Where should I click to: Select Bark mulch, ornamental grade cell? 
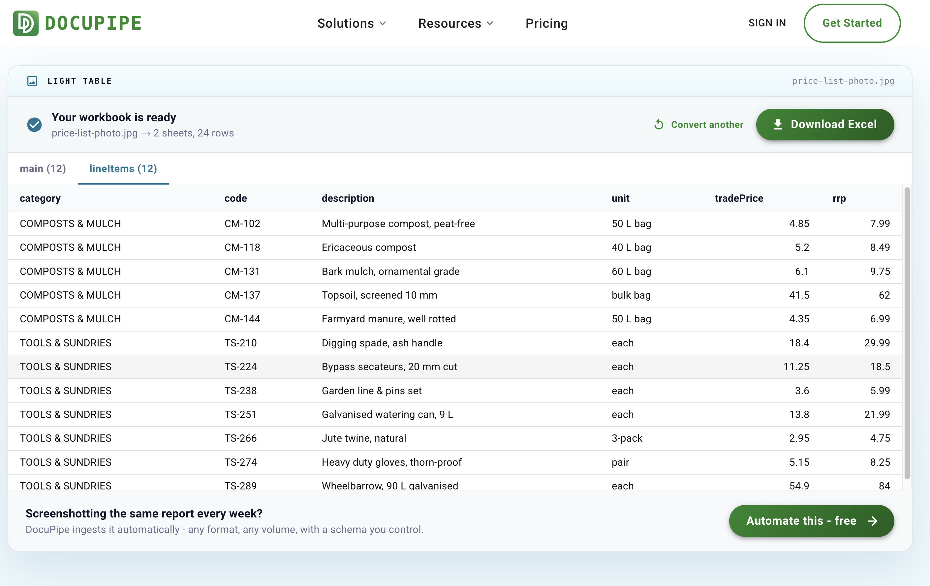pos(390,271)
